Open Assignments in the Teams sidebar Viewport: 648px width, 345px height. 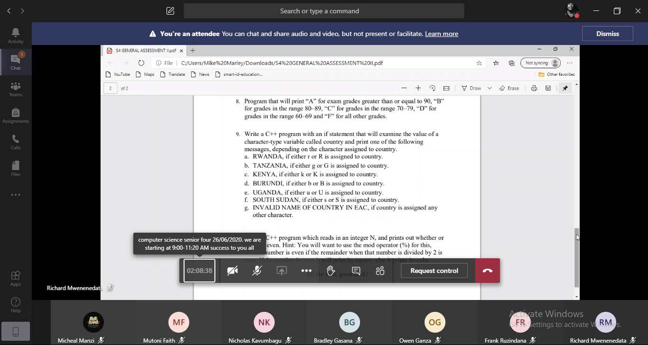tap(16, 115)
